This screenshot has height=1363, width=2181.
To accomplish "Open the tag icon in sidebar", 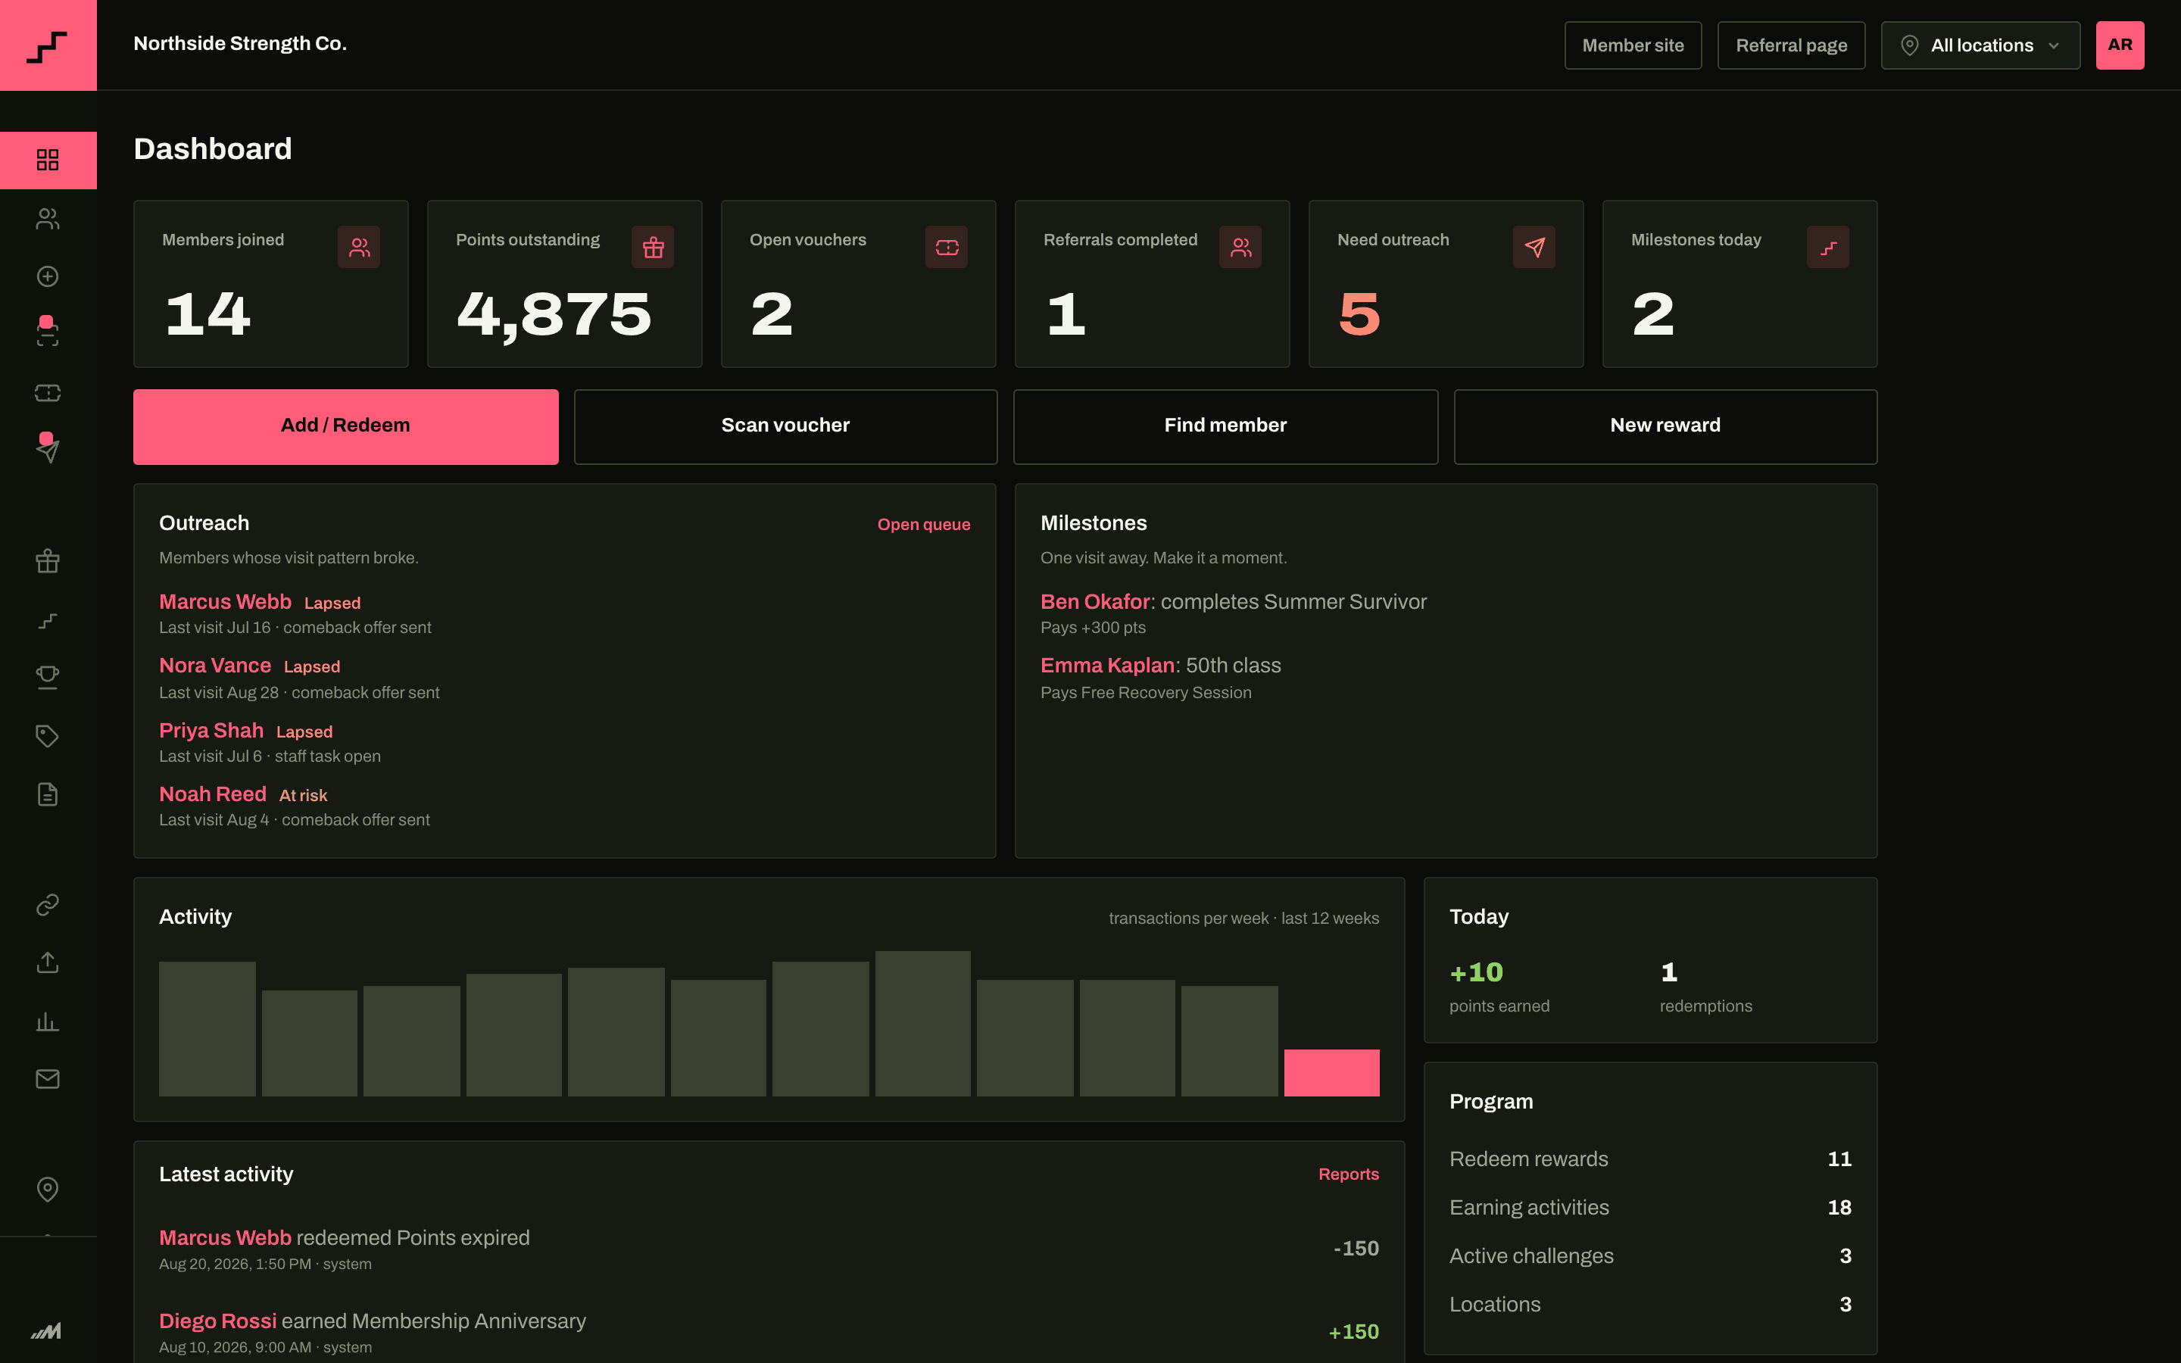I will click(x=48, y=735).
